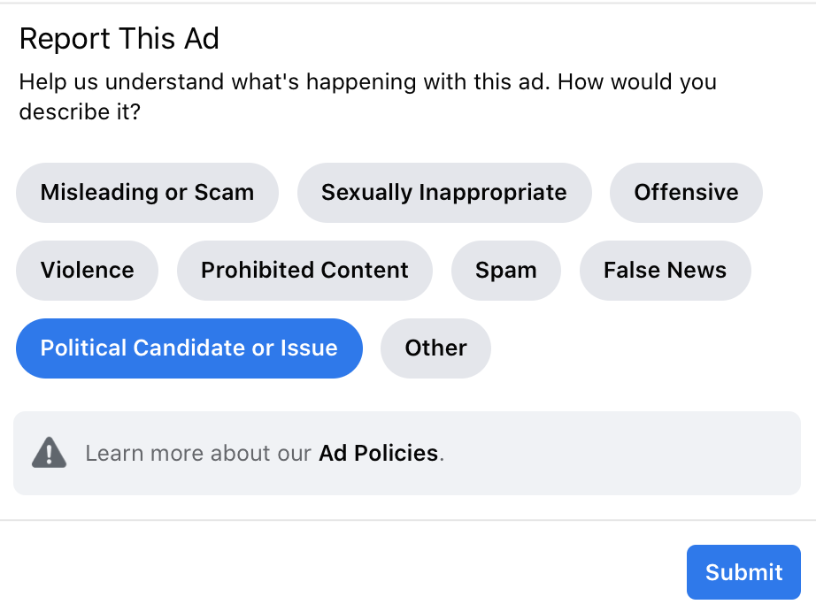Image resolution: width=816 pixels, height=612 pixels.
Task: Select the Other reason chip
Action: coord(435,348)
